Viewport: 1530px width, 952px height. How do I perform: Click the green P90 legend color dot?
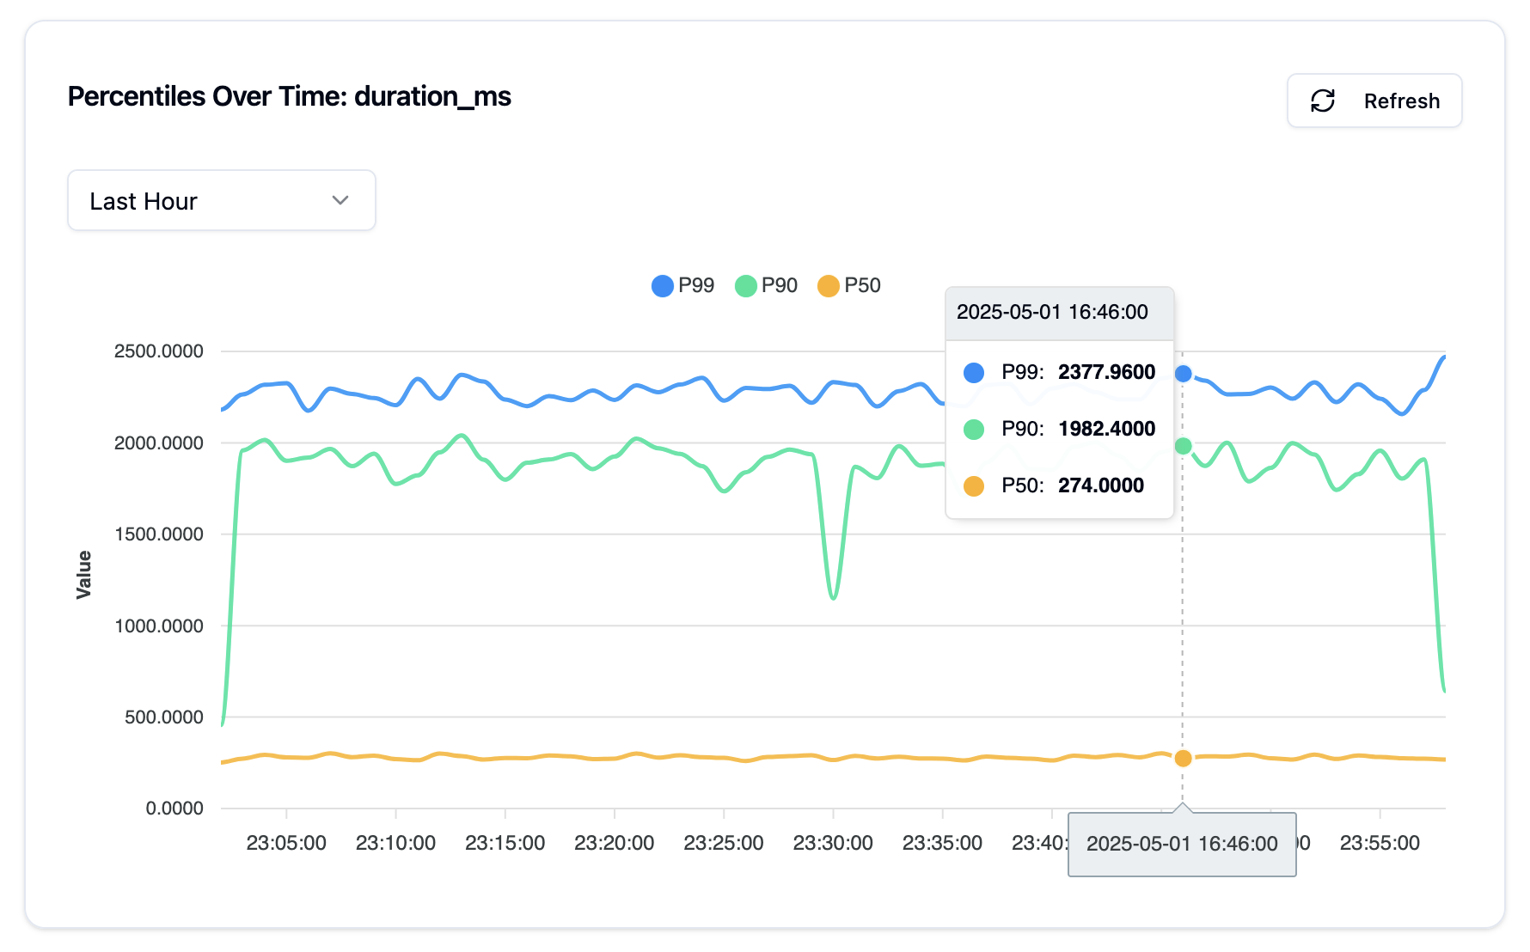(745, 286)
